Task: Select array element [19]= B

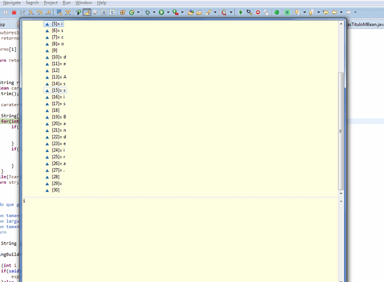Action: [55, 117]
